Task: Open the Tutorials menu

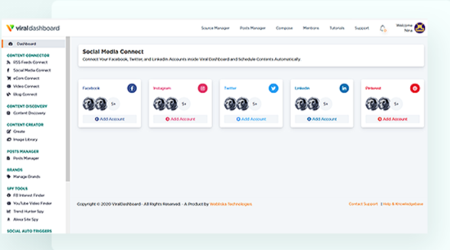Action: [337, 28]
